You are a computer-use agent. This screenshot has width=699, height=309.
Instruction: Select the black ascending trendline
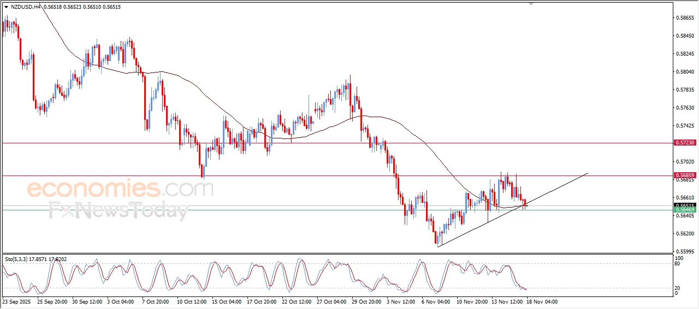pos(513,210)
